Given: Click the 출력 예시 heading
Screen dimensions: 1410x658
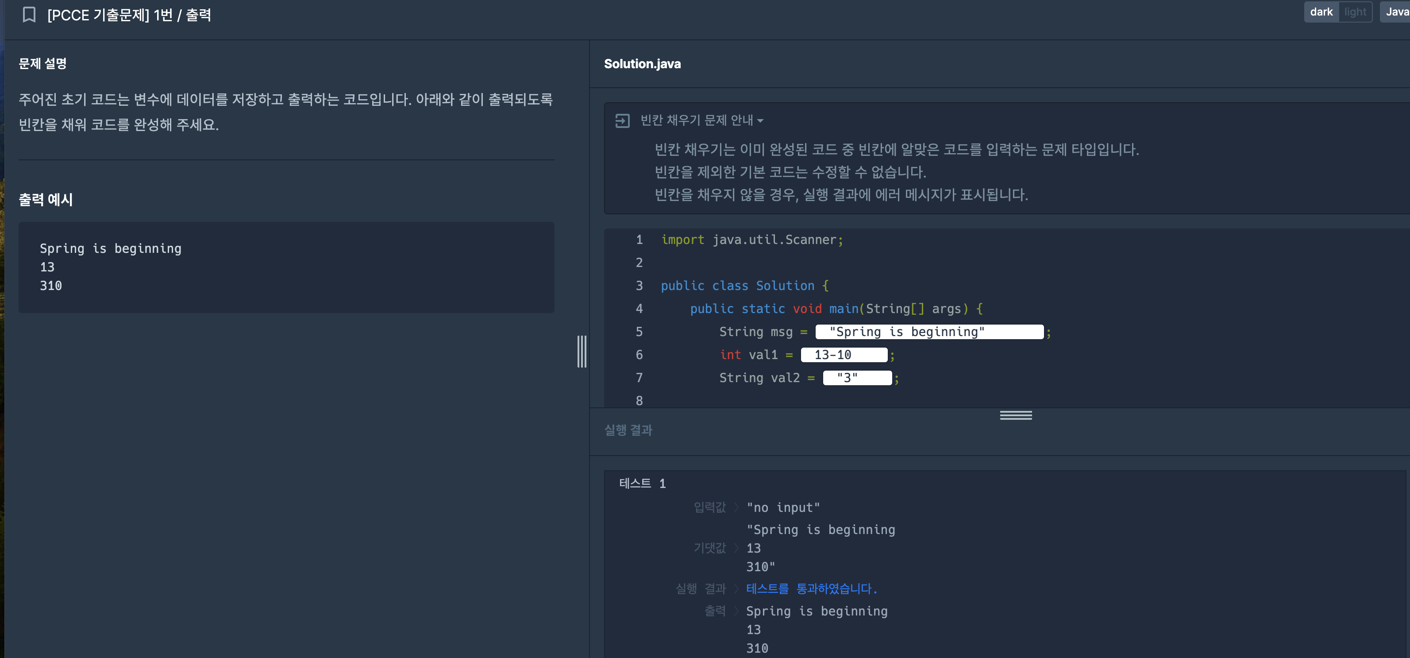Looking at the screenshot, I should (46, 199).
